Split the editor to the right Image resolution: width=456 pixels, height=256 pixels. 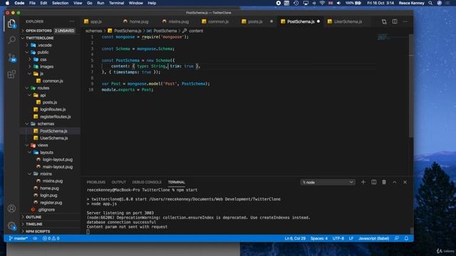tap(395, 21)
